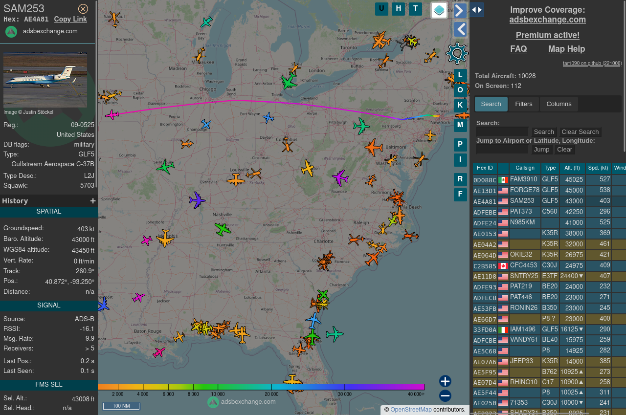The height and width of the screenshot is (415, 626).
Task: Toggle the R map option button
Action: pyautogui.click(x=460, y=179)
